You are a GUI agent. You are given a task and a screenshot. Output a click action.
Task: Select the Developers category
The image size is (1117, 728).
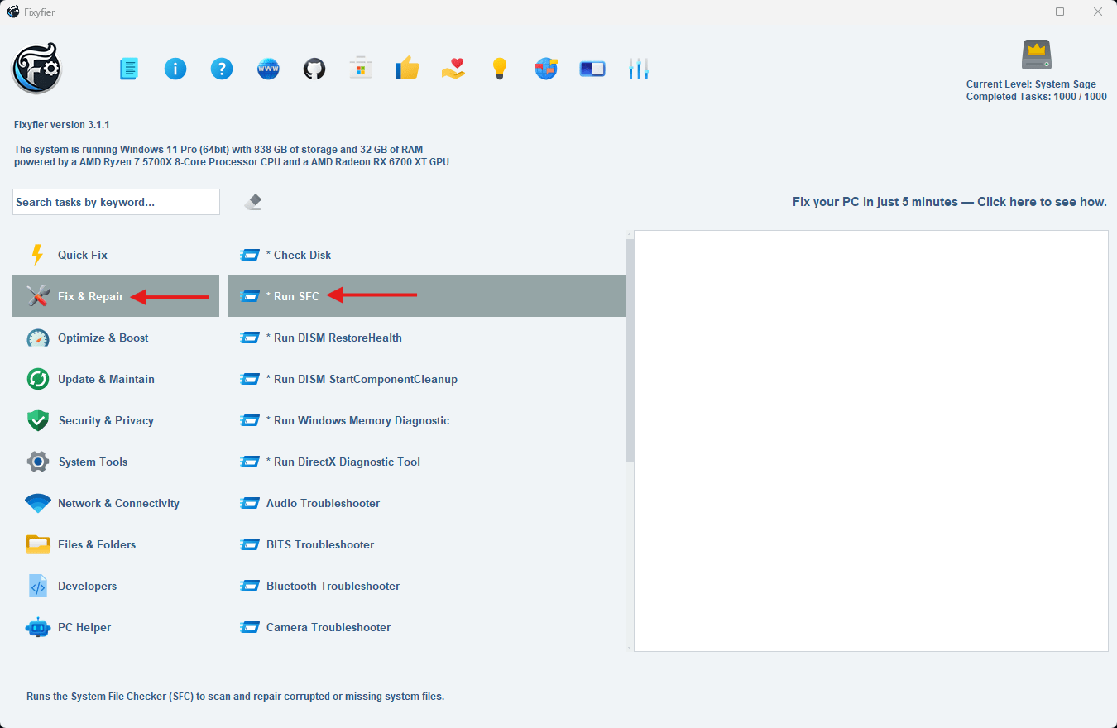pyautogui.click(x=116, y=586)
